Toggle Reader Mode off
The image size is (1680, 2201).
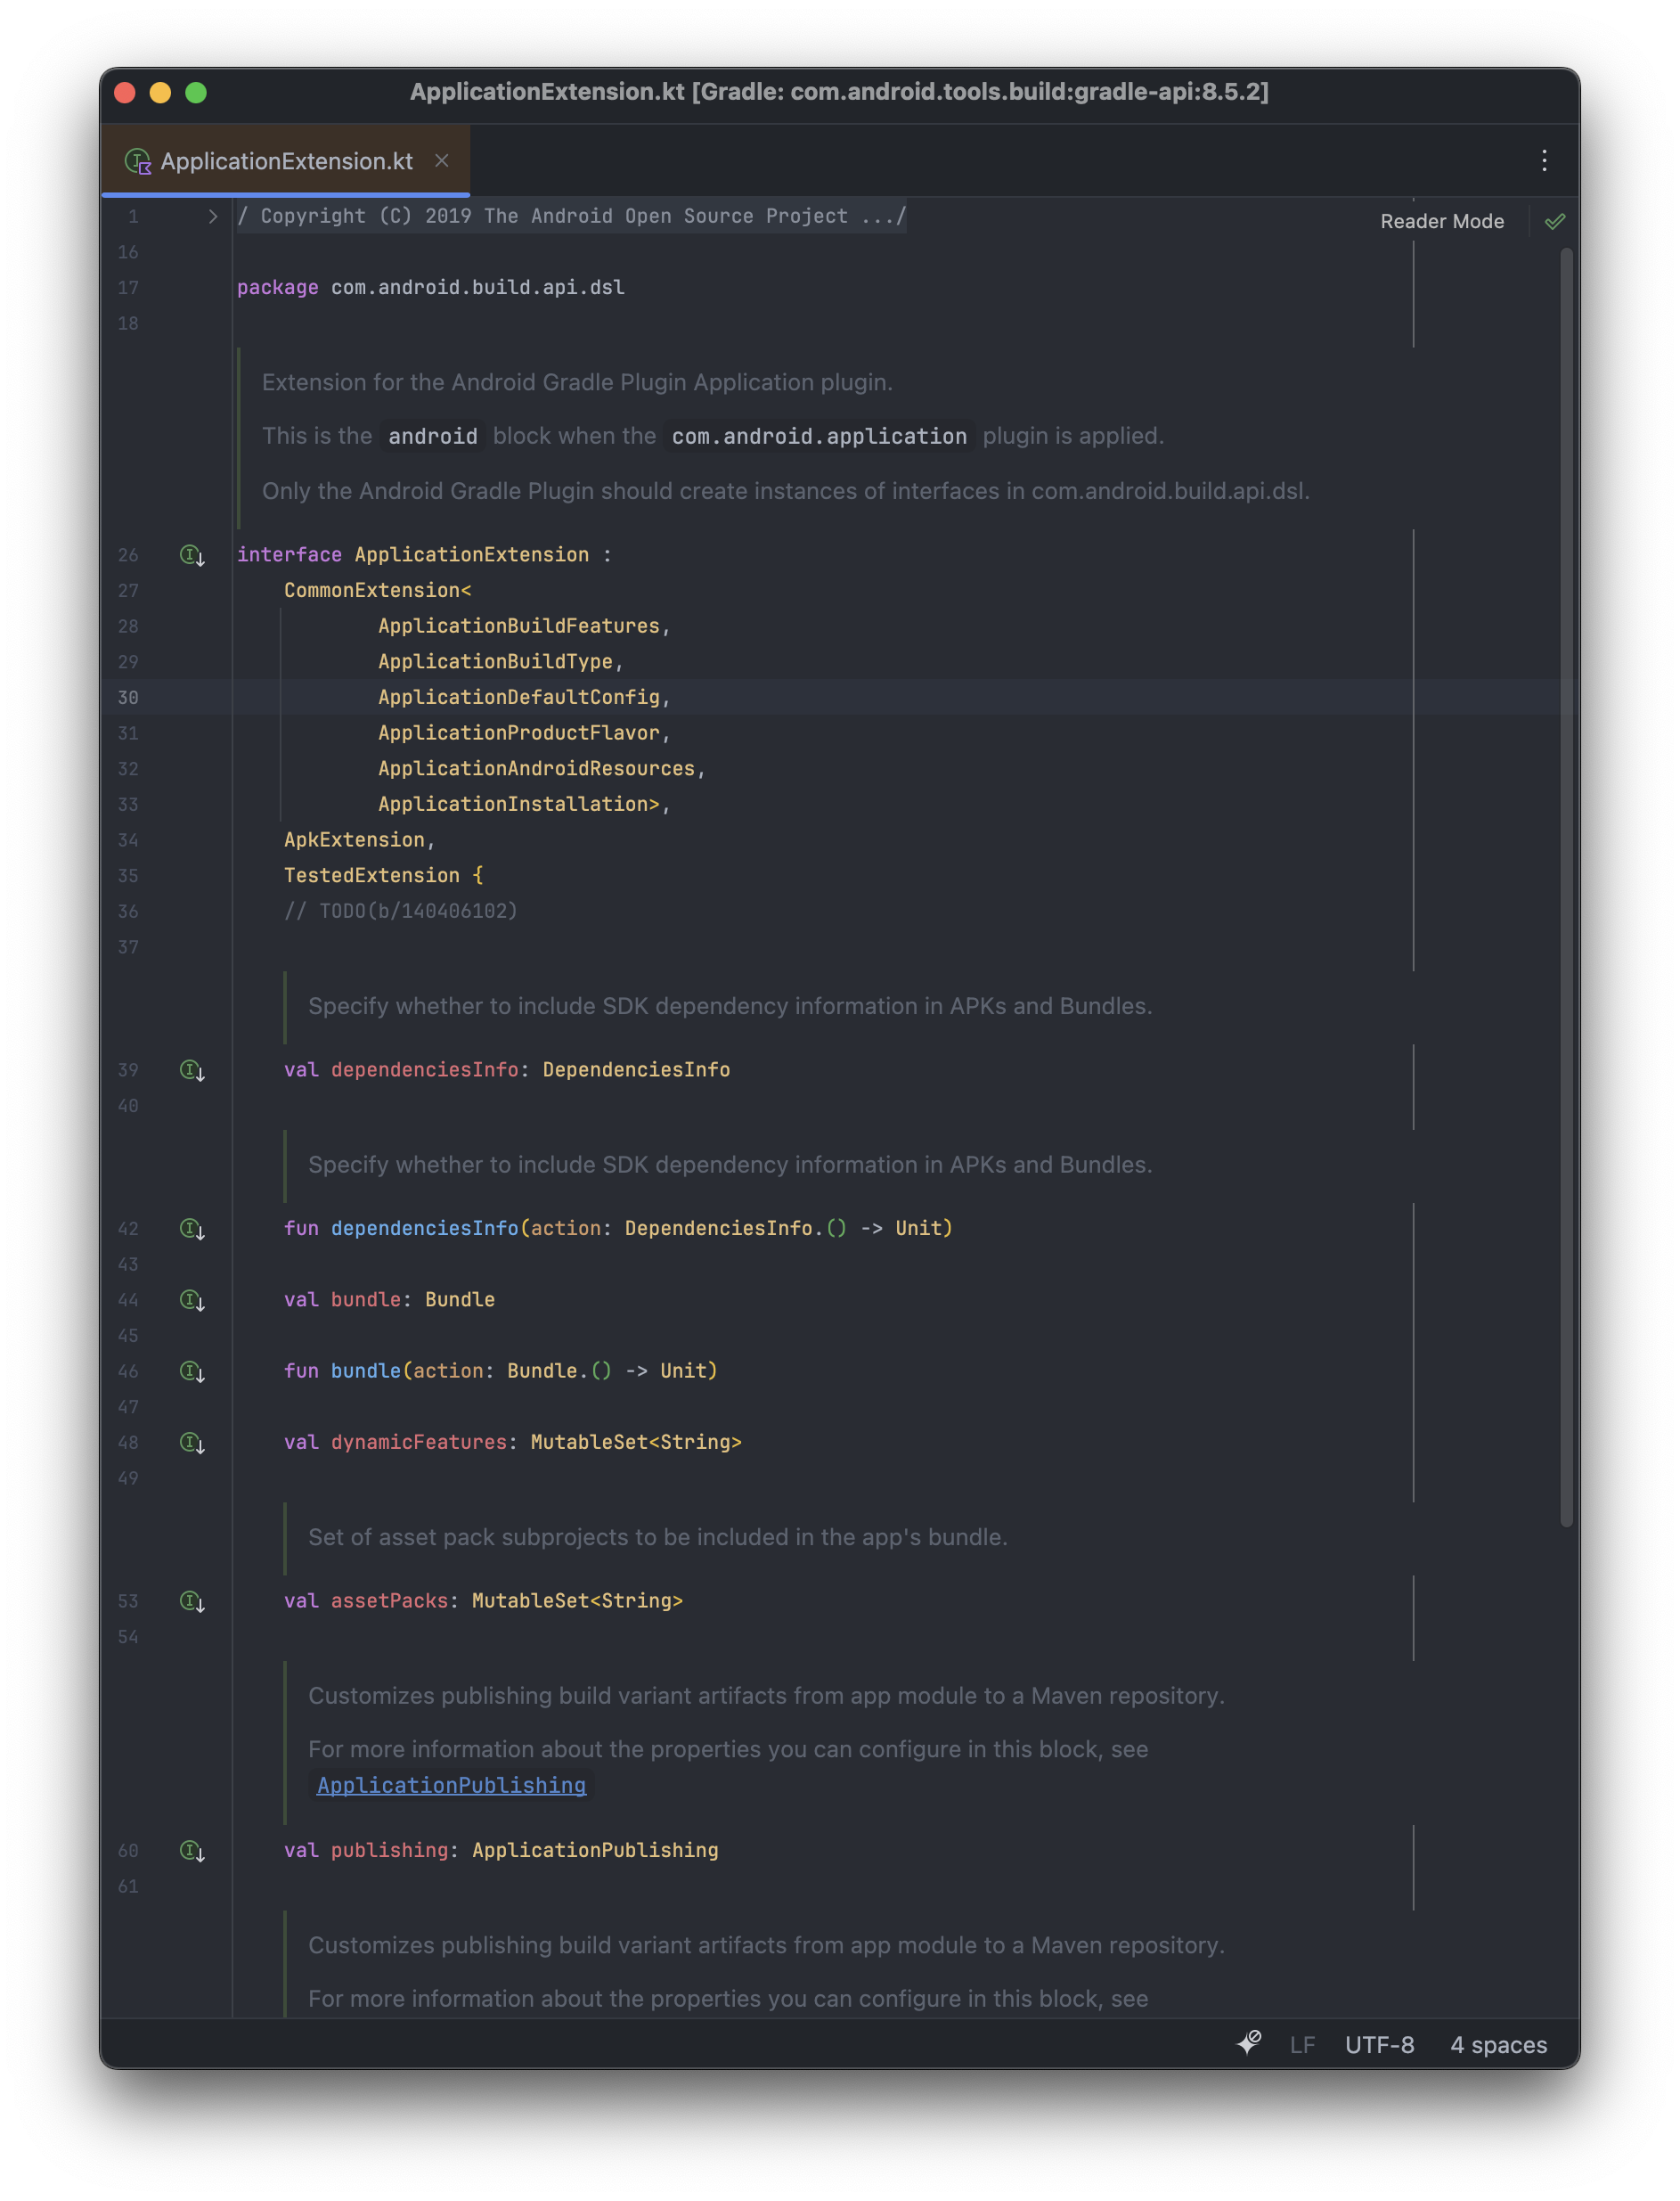click(1441, 221)
